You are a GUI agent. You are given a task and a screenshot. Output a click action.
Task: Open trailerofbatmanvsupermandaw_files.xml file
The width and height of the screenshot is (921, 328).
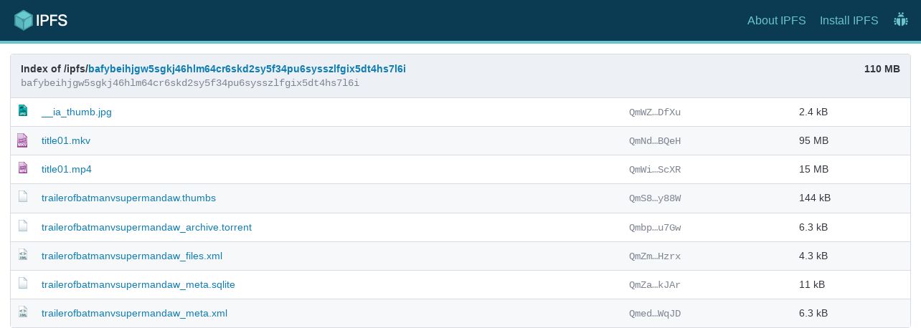132,256
